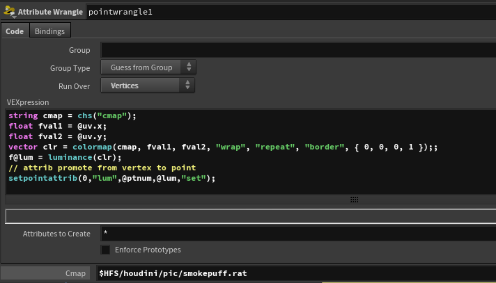This screenshot has height=283, width=496.
Task: Click the empty status bar below the editor
Action: click(247, 216)
